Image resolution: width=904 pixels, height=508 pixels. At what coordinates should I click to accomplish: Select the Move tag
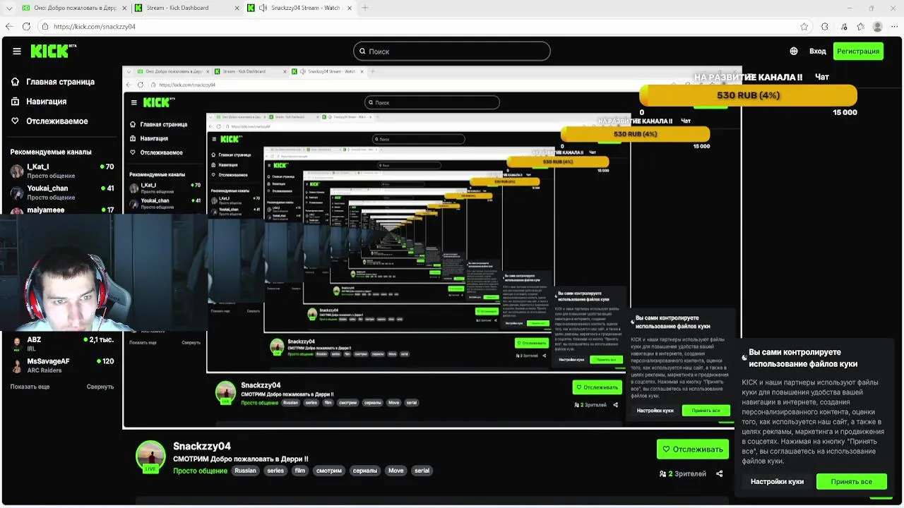click(396, 471)
